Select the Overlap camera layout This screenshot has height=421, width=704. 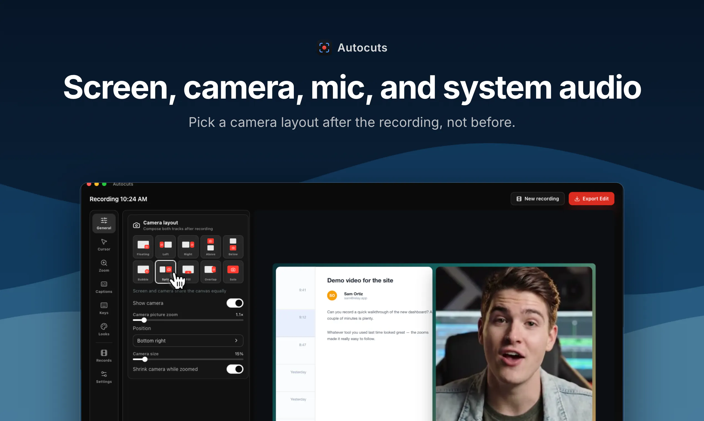tap(211, 272)
